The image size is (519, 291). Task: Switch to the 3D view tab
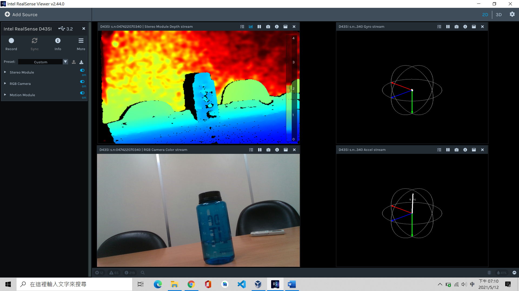tap(499, 15)
